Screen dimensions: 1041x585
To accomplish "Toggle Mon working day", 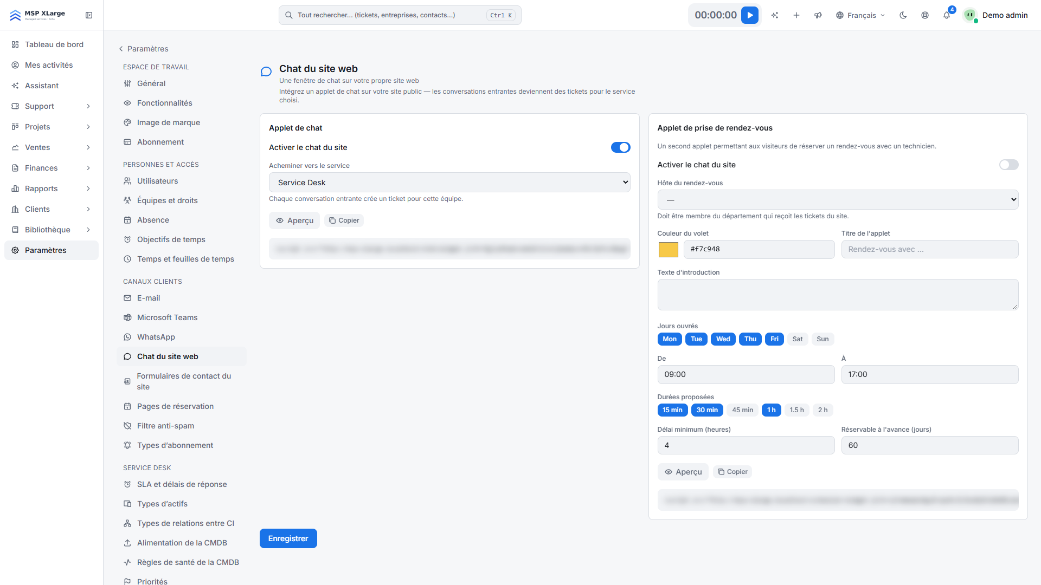I will click(670, 339).
